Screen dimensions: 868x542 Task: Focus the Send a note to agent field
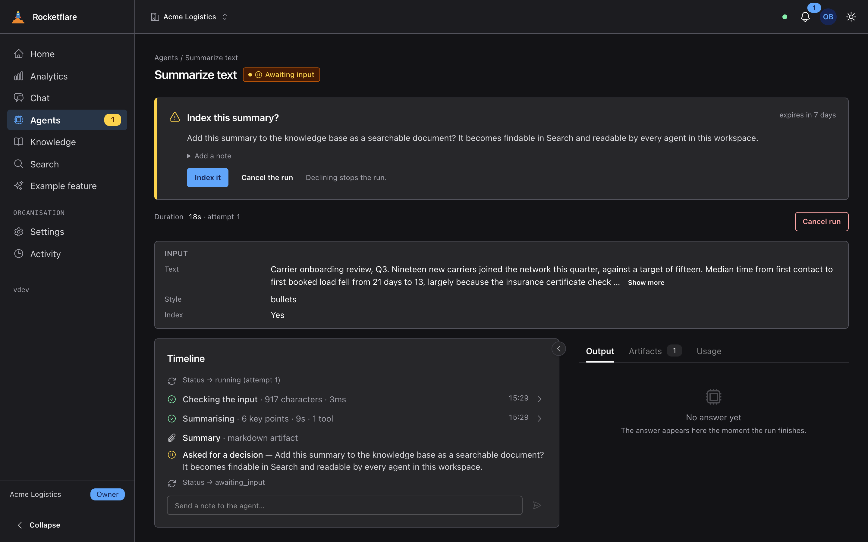click(x=344, y=506)
